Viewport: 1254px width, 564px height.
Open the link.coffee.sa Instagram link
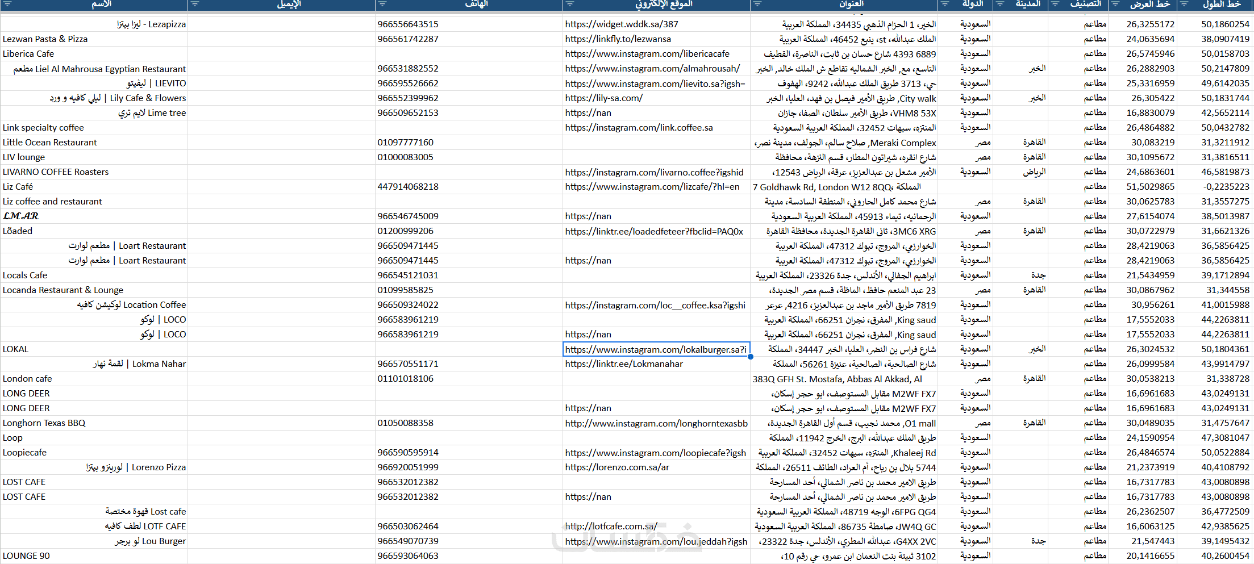pyautogui.click(x=639, y=128)
